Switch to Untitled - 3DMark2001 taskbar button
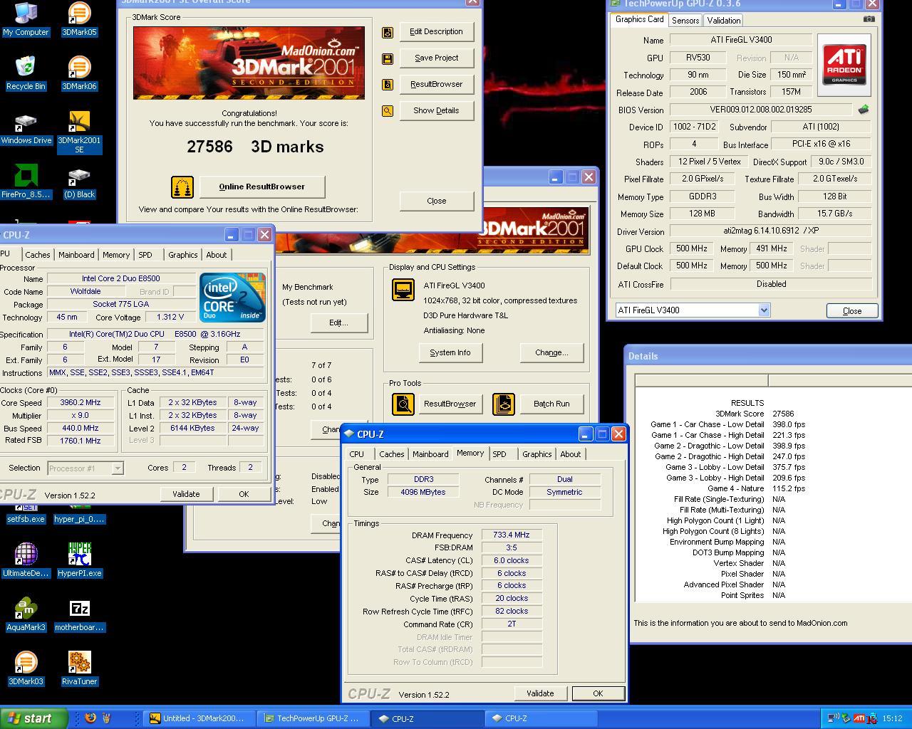 click(199, 718)
